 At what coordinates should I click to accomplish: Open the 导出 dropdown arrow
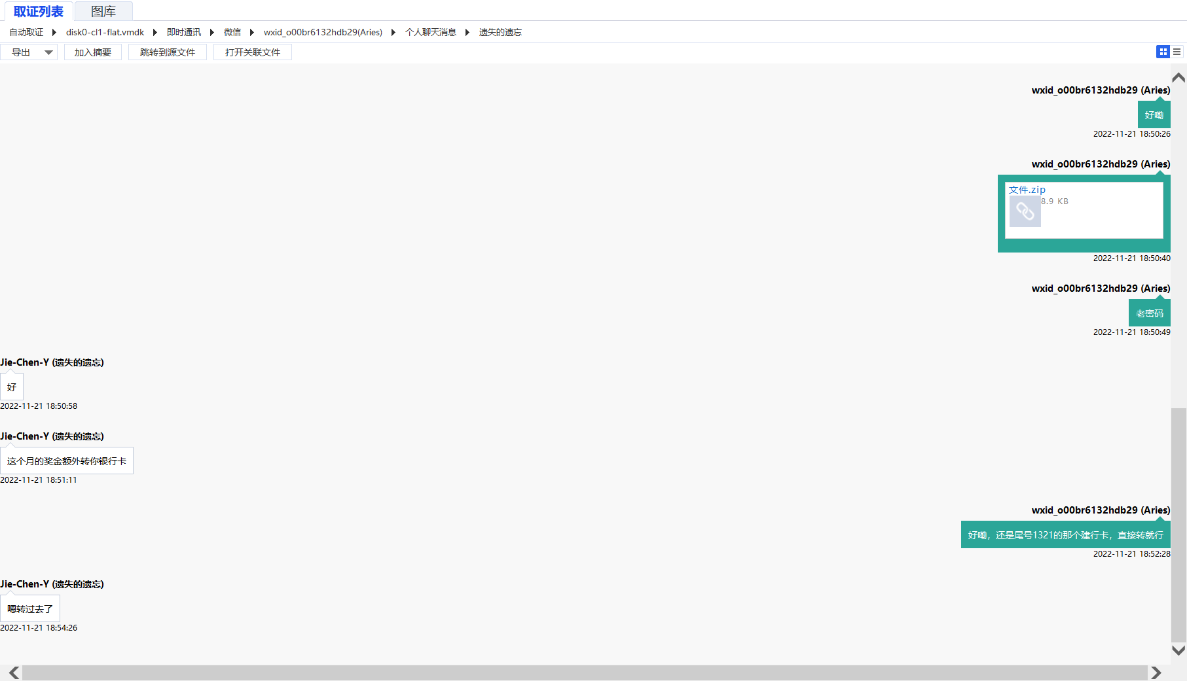[x=48, y=52]
